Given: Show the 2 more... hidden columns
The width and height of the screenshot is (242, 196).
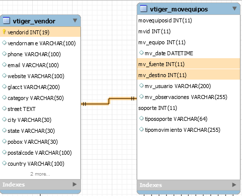Looking at the screenshot, I should [x=40, y=174].
